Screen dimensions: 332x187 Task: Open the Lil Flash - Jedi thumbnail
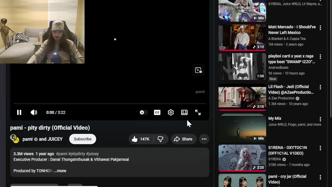(242, 97)
